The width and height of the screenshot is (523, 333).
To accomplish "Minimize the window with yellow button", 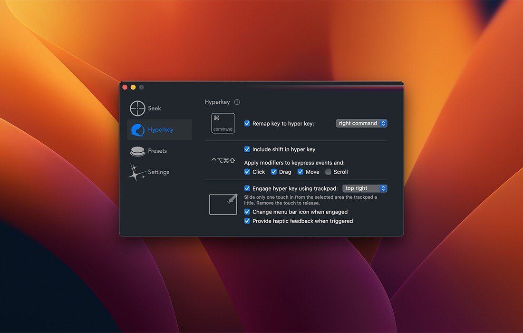I will [x=133, y=88].
